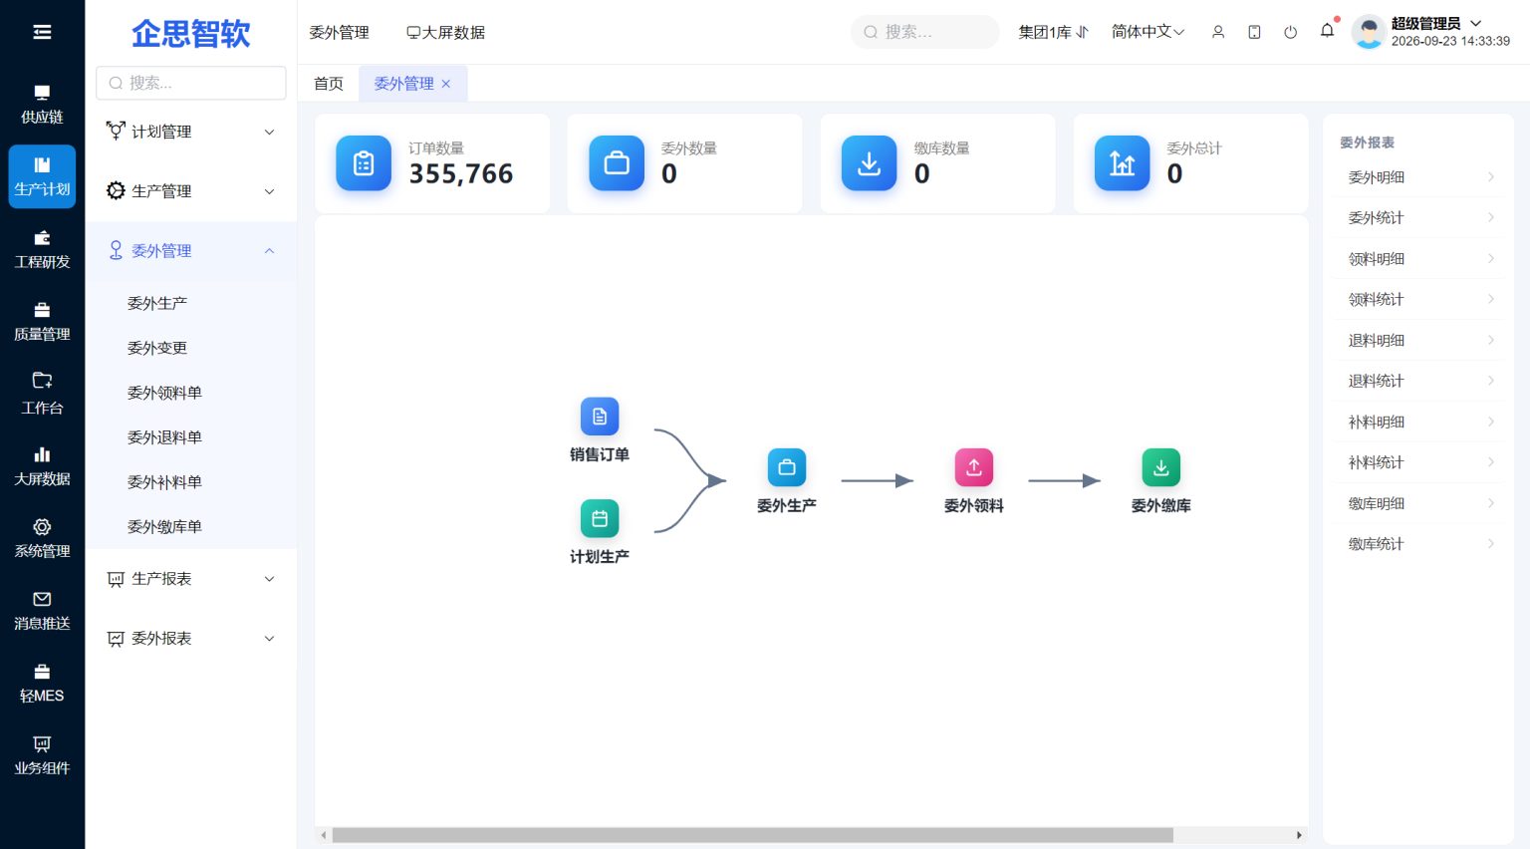Collapse the 委外管理 menu group
The height and width of the screenshot is (849, 1530).
point(191,251)
